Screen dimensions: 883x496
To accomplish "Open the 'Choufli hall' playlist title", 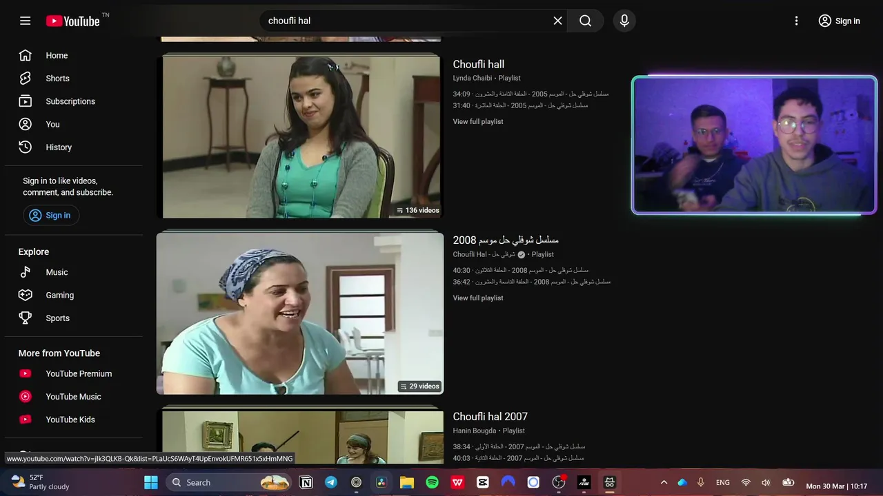I will pyautogui.click(x=479, y=64).
